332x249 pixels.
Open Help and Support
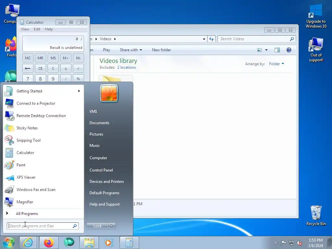[x=104, y=204]
